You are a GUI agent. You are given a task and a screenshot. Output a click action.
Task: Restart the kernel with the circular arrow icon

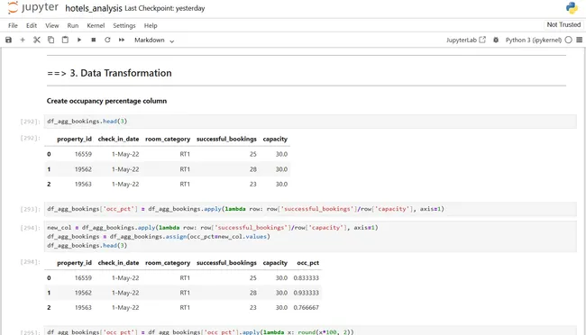107,40
